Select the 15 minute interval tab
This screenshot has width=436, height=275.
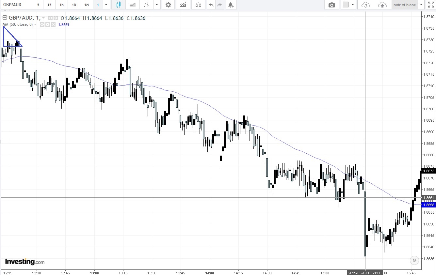(x=49, y=5)
